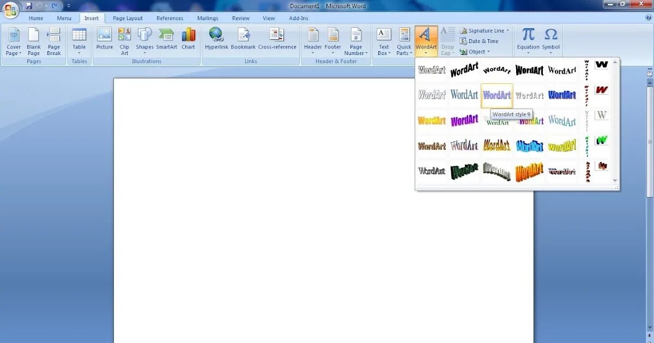Viewport: 654px width, 343px height.
Task: Open the Quick Parts dropdown
Action: coord(404,41)
